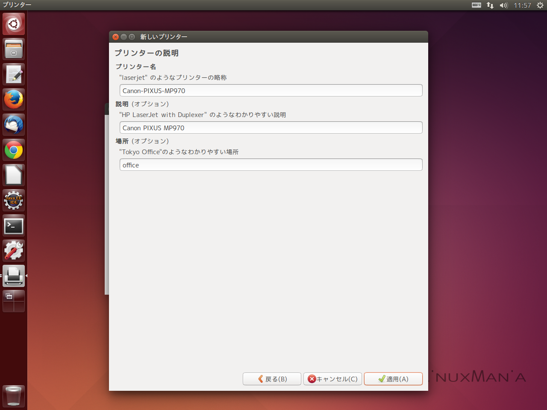Open network indicator in top panel
The width and height of the screenshot is (547, 410).
[x=490, y=5]
